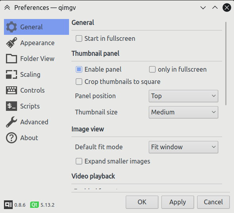Open Appearance via paintbrush icon

12,43
